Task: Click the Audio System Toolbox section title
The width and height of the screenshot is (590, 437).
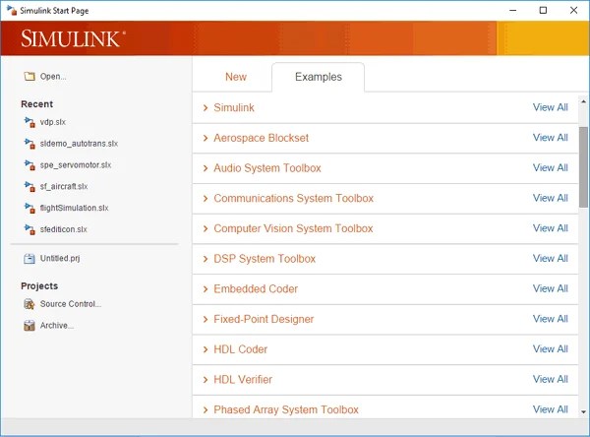Action: tap(267, 168)
